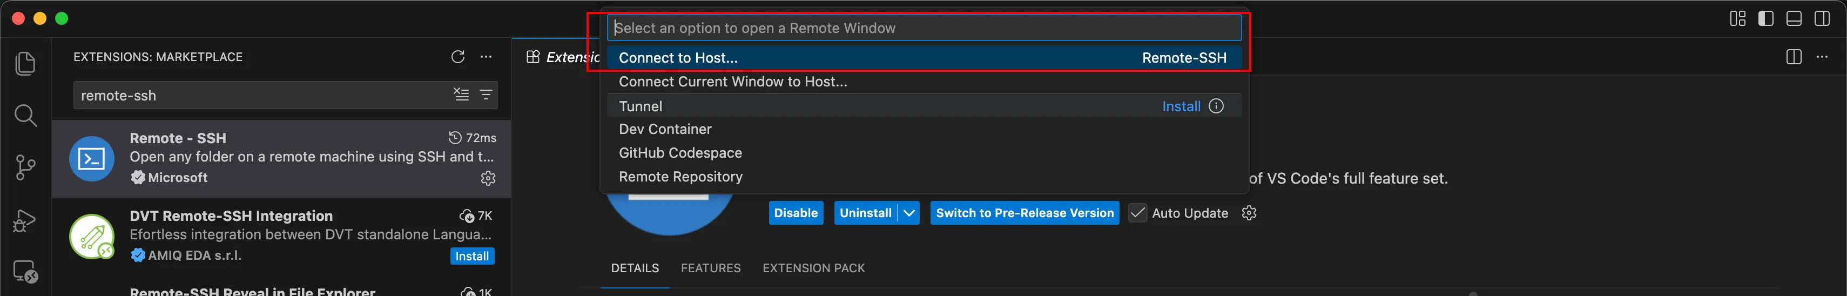Open the Search view icon
Image resolution: width=1847 pixels, height=296 pixels.
(x=25, y=116)
